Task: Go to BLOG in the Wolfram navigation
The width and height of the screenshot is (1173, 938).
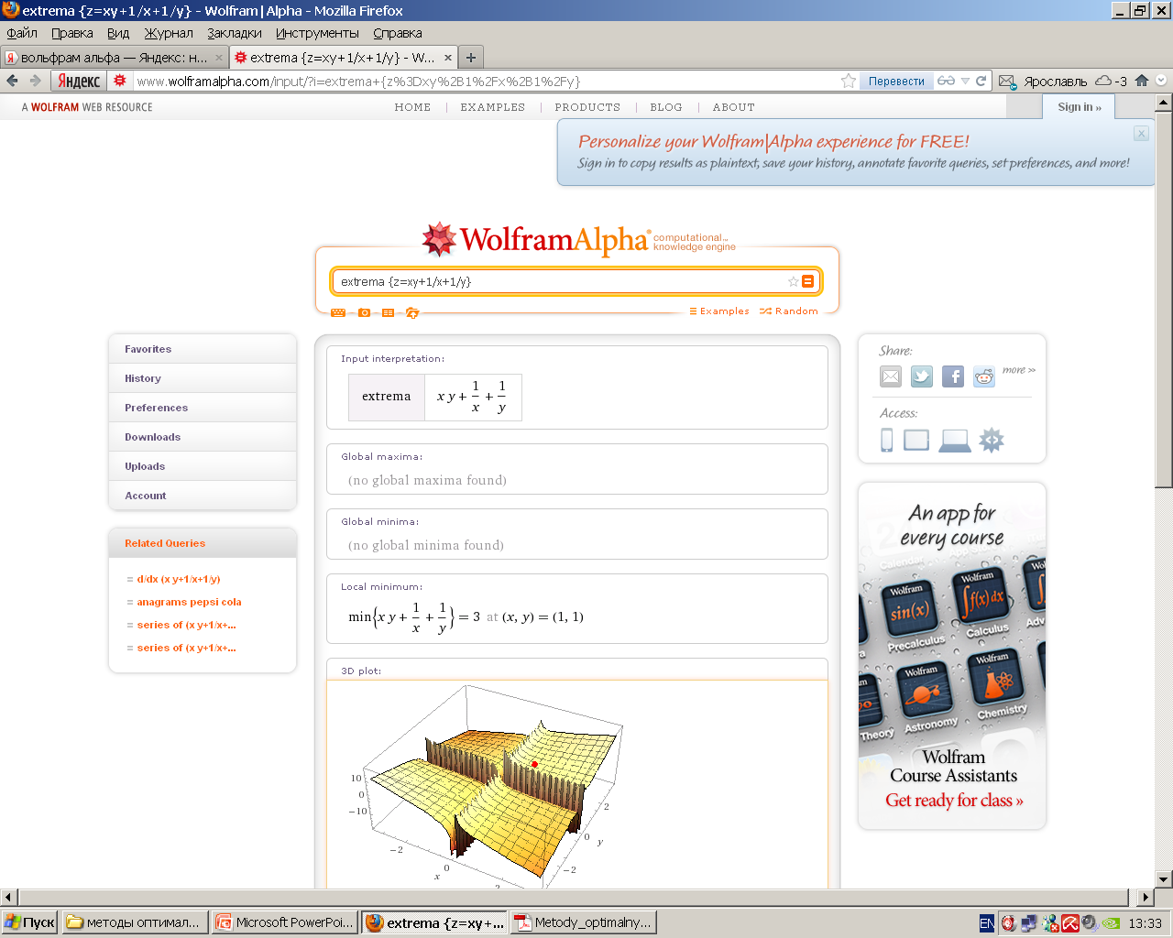Action: point(666,107)
